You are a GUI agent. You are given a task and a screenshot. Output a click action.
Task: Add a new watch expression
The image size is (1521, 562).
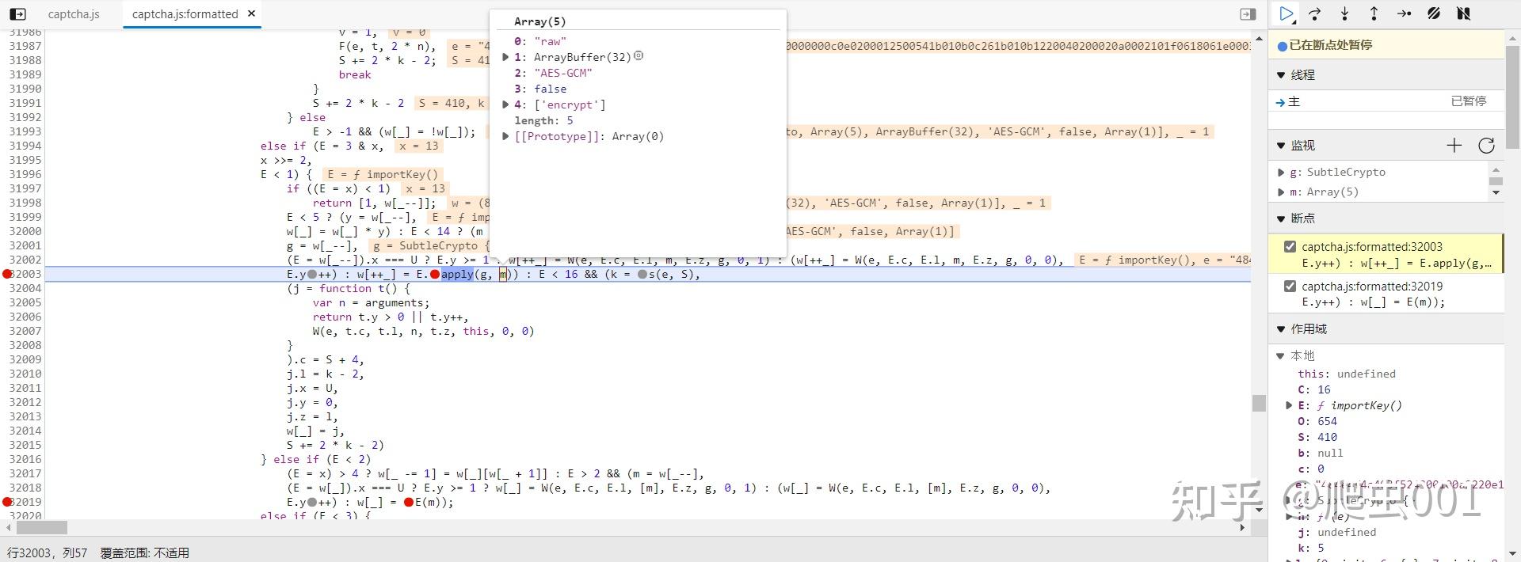[1454, 145]
